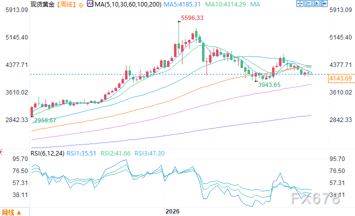Screen dimensions: 355x216
Task: Toggle the RSI1:35.51 line label
Action: point(81,153)
